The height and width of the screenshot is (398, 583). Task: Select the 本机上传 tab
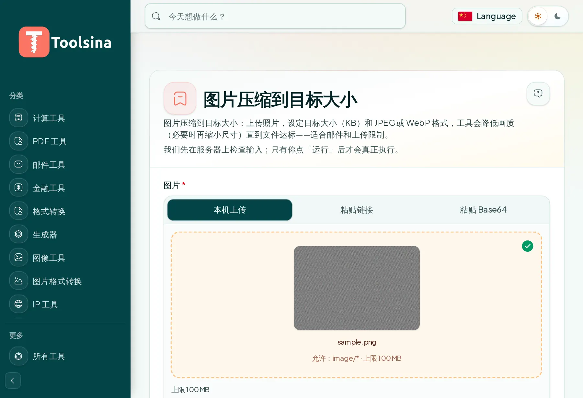230,210
